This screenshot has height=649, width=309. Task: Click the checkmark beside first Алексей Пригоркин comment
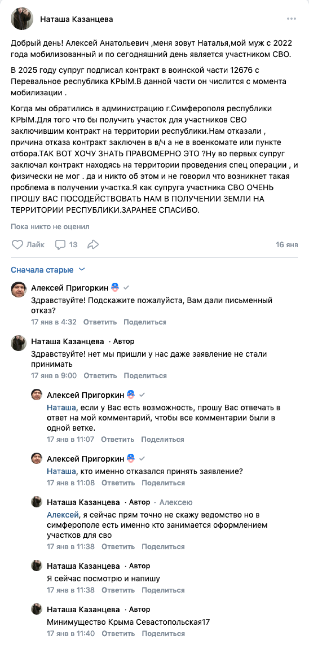126,288
